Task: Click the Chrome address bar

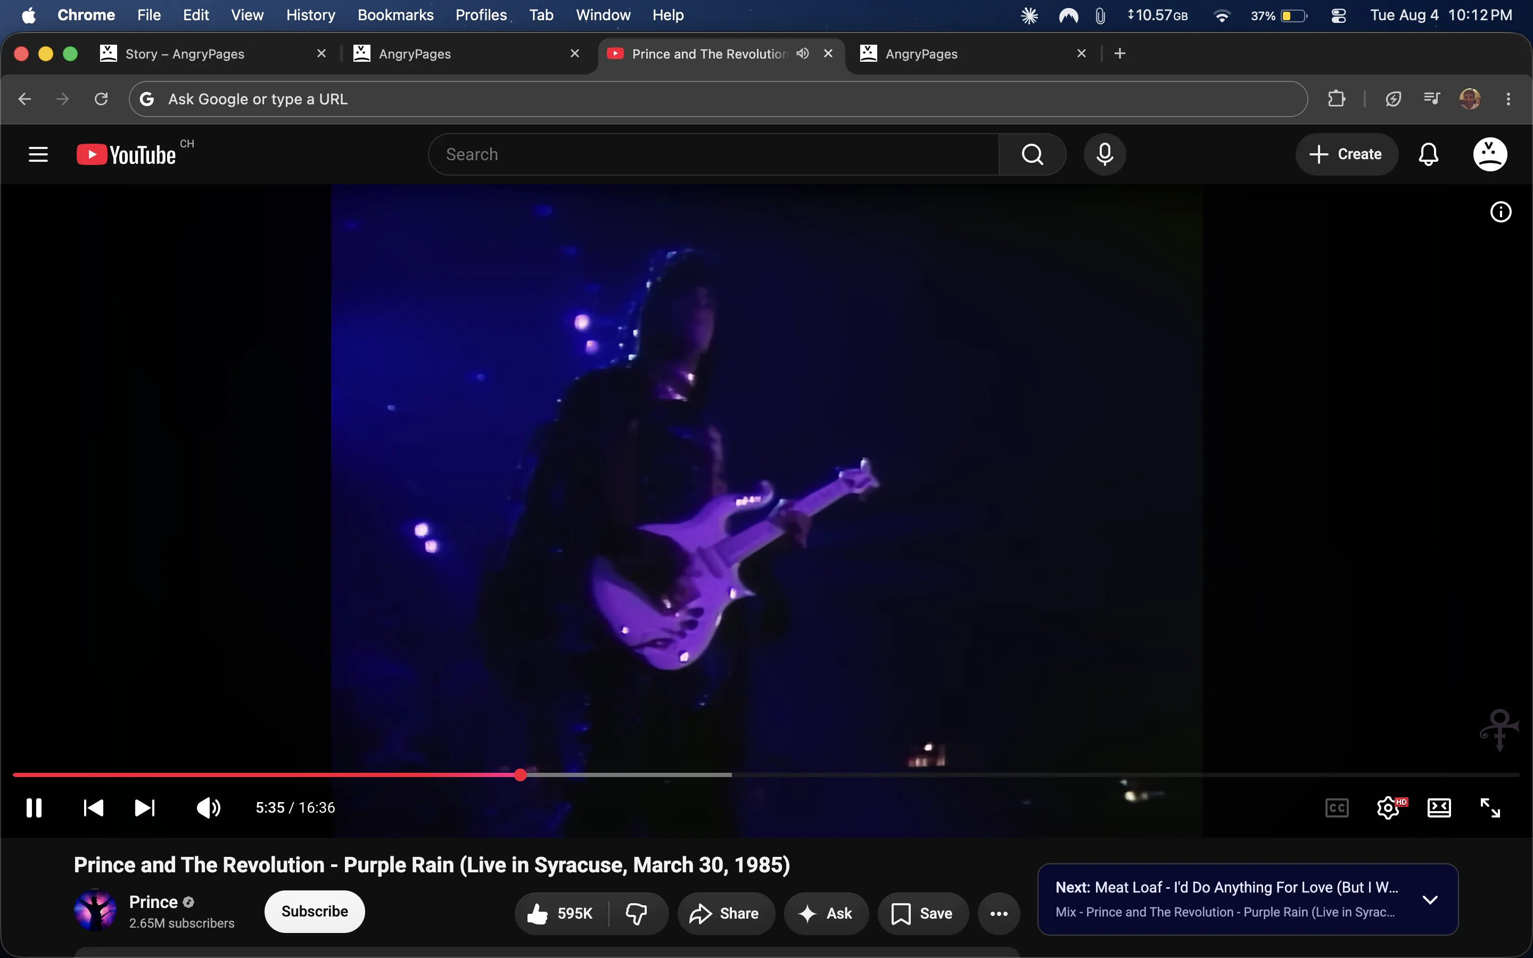Action: (718, 99)
